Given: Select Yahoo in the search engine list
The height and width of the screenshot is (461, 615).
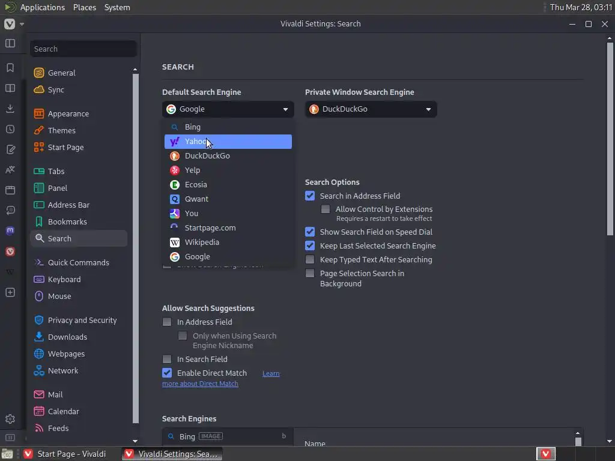Looking at the screenshot, I should click(x=228, y=142).
